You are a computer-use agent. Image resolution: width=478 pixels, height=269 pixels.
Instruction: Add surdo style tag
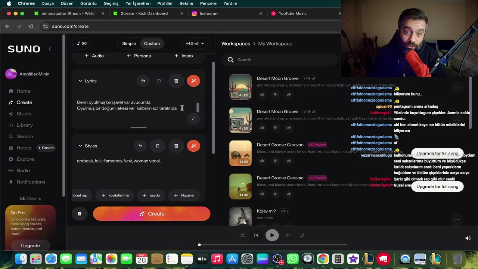(151, 195)
